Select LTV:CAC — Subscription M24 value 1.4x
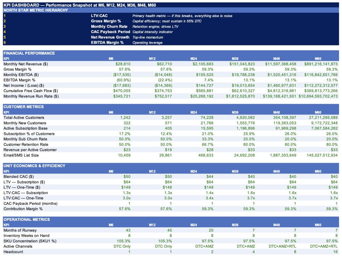Screen dimensions: 342x256 (210, 193)
